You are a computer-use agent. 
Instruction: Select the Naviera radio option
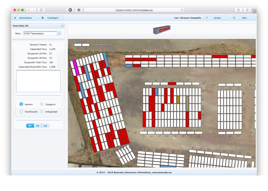pyautogui.click(x=22, y=104)
